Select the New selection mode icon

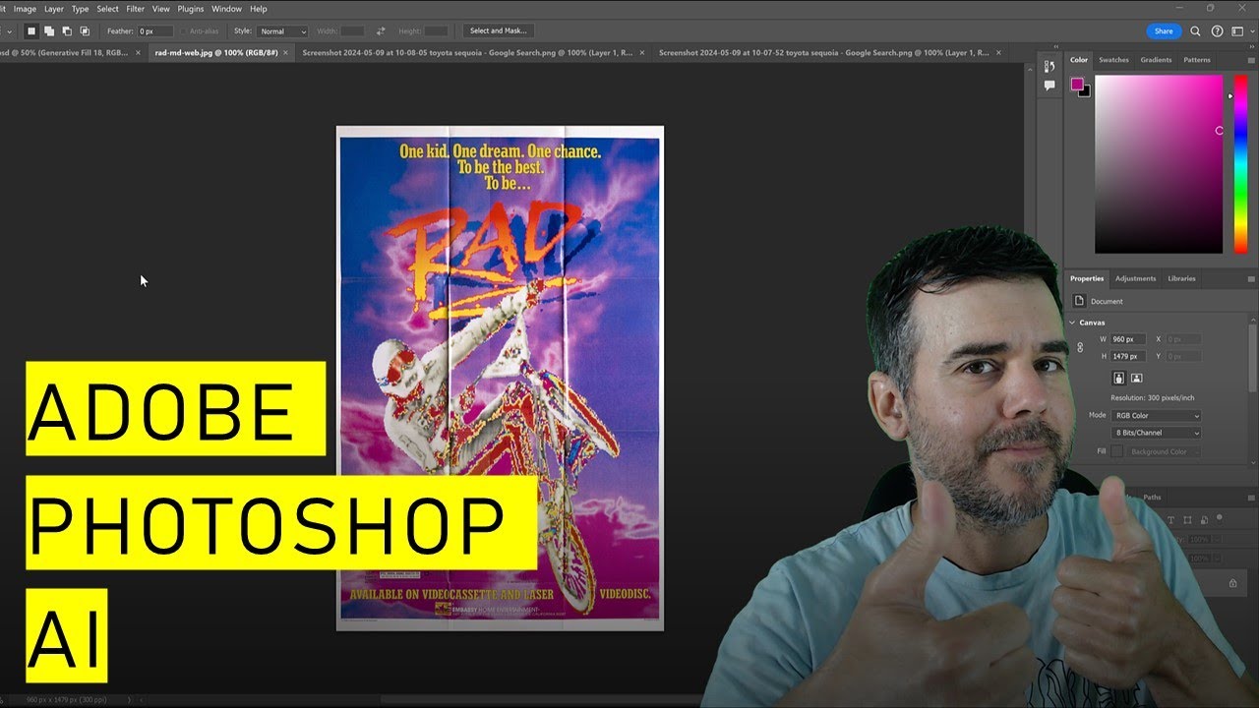point(30,31)
